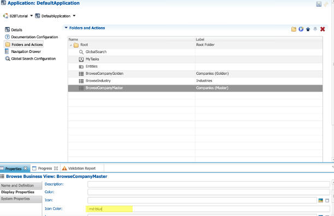334x216 pixels.
Task: Click the Save icon in editor header
Action: point(319,4)
